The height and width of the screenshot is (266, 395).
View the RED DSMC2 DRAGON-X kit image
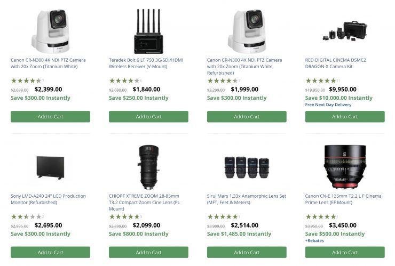pyautogui.click(x=345, y=31)
